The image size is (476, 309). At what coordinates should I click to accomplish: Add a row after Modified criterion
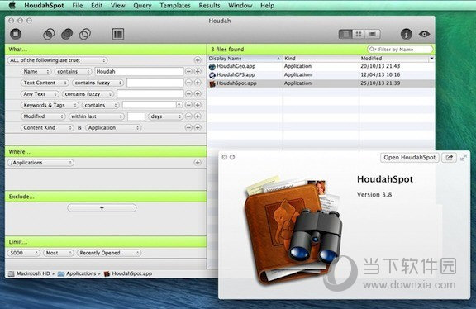pyautogui.click(x=198, y=116)
